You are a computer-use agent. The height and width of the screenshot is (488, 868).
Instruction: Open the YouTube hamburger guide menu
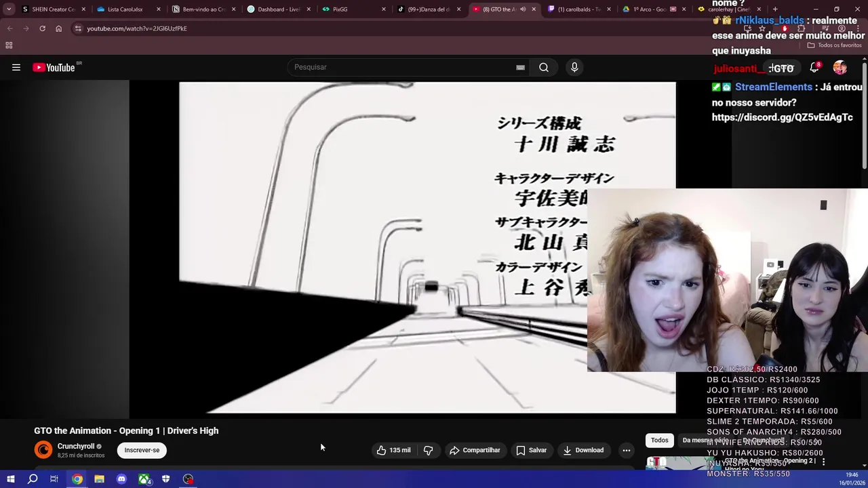pos(16,67)
